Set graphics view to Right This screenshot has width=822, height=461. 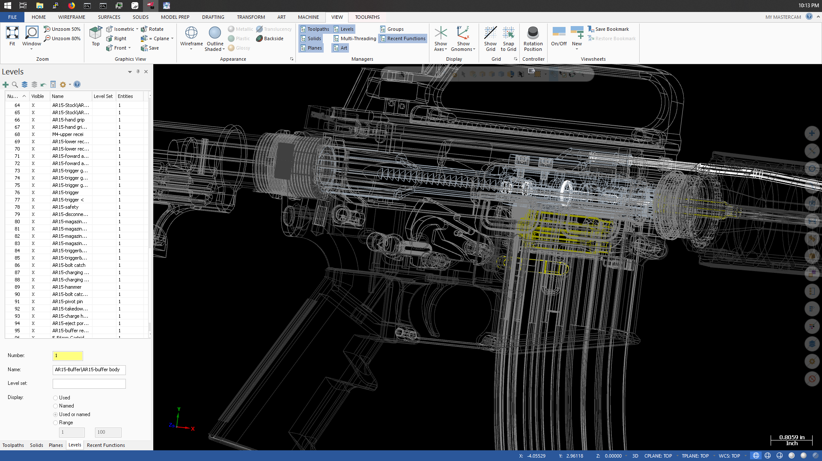116,38
